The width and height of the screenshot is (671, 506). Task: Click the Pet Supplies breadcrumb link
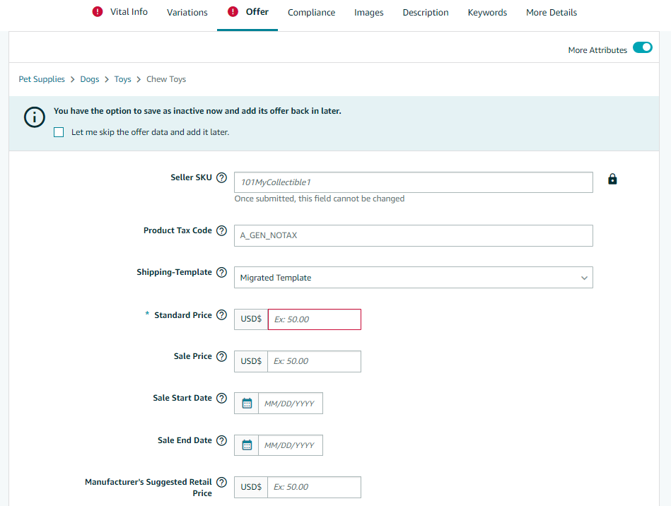point(42,79)
